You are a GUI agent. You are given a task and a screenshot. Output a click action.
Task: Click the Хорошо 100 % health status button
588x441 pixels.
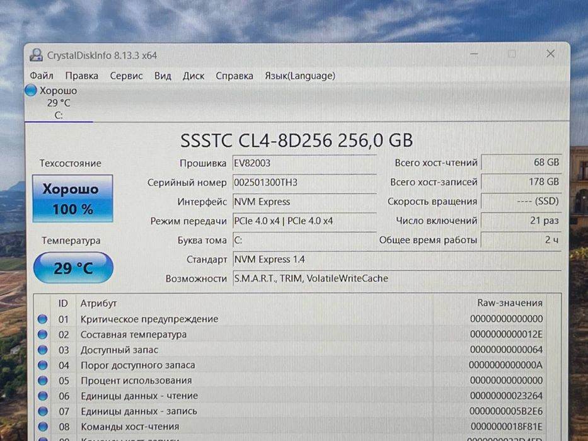72,198
